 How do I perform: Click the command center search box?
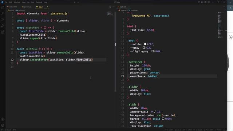coord(117,2)
